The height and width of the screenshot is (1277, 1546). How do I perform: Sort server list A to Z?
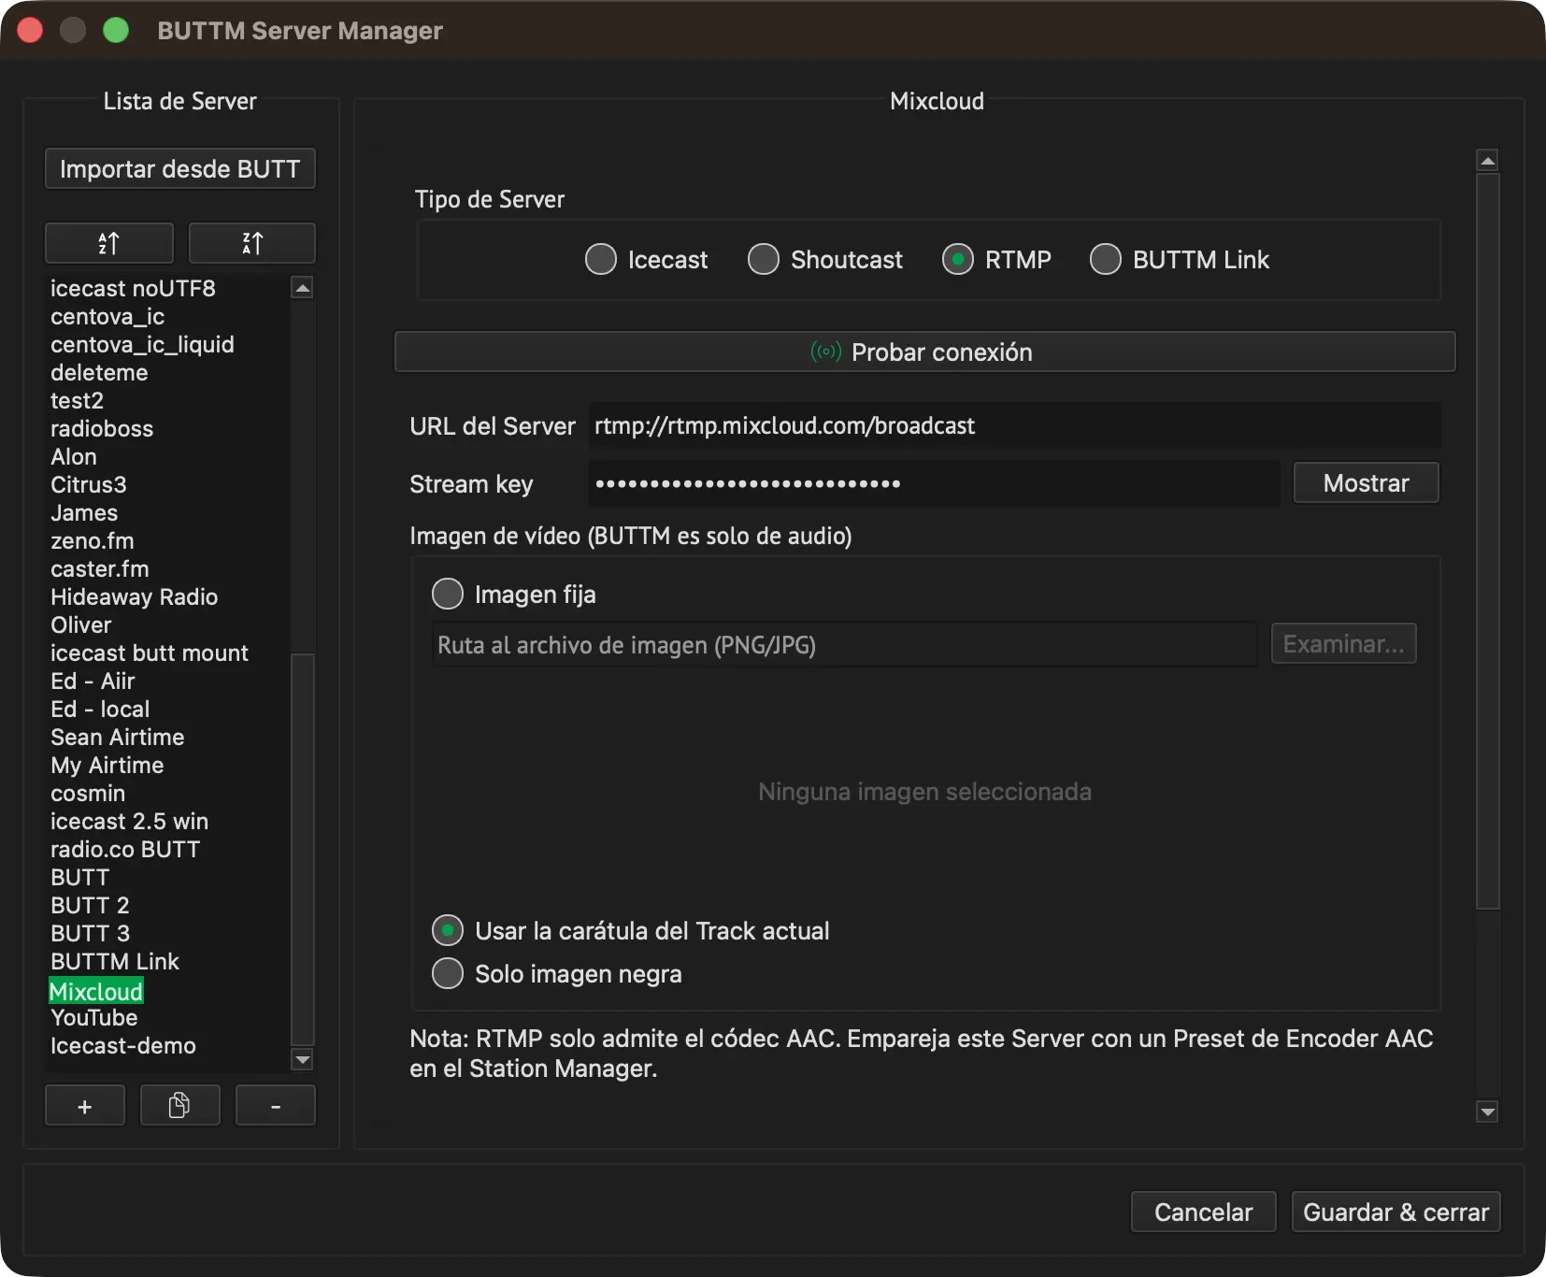pyautogui.click(x=109, y=243)
